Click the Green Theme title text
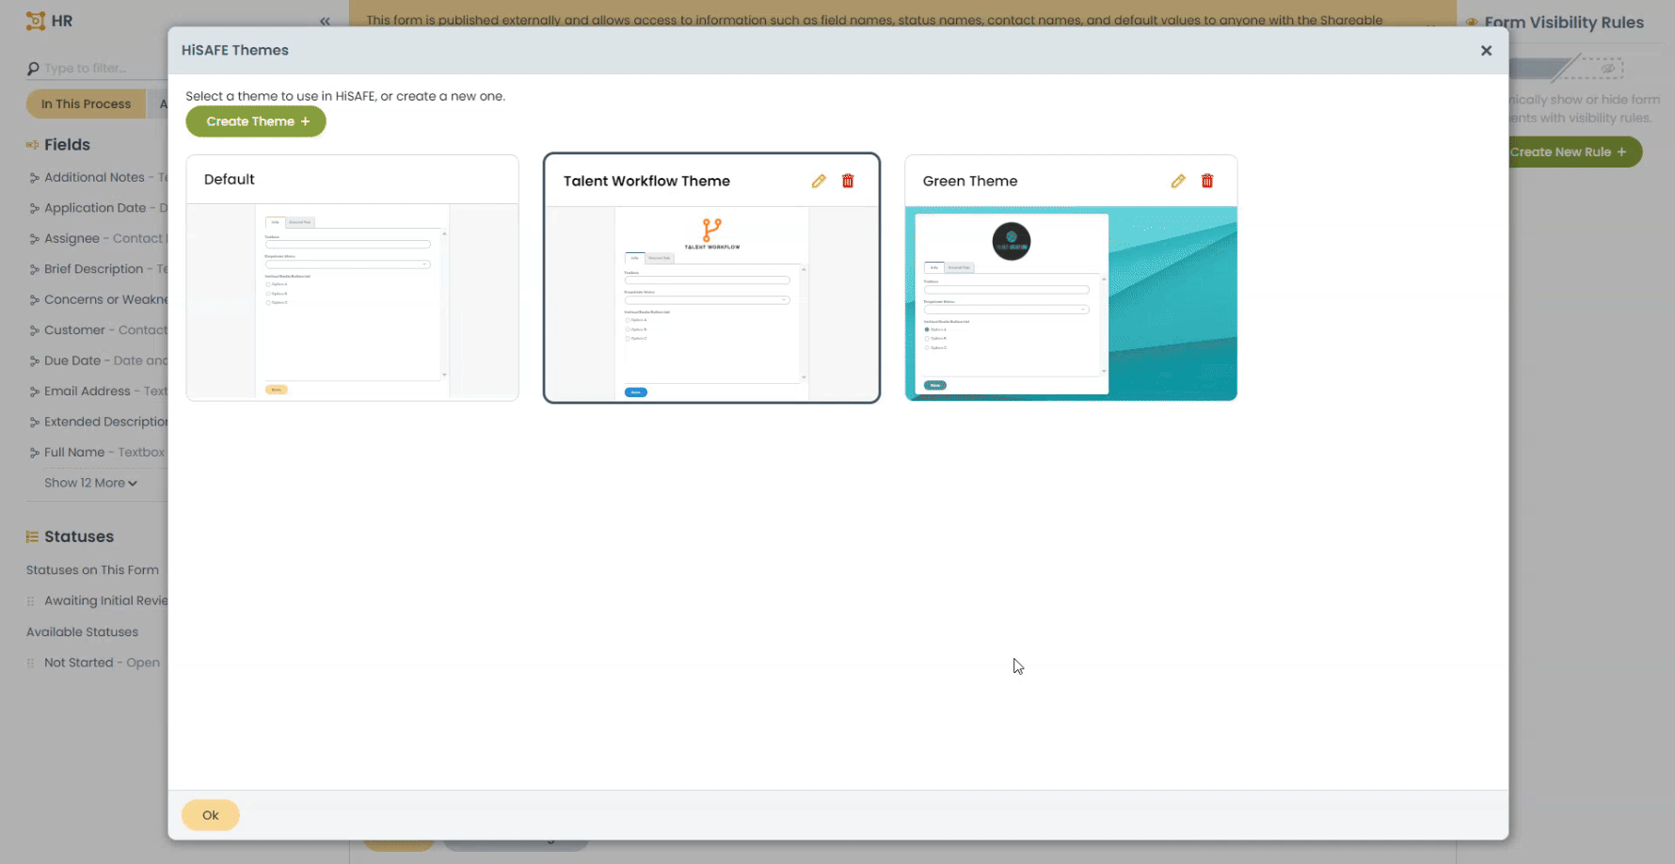Viewport: 1675px width, 864px height. (970, 181)
